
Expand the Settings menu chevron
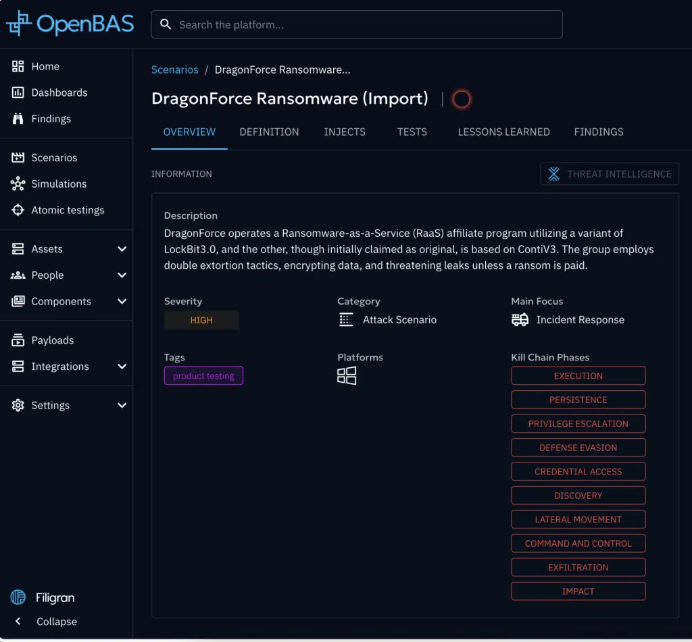coord(122,406)
